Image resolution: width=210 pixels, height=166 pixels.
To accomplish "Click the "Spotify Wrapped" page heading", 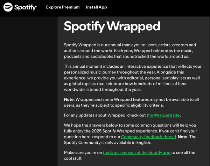I will click(112, 27).
